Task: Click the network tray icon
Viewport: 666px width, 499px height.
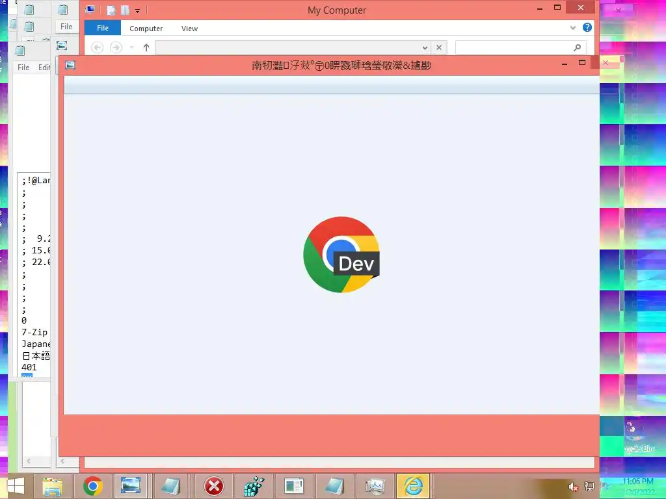Action: click(x=589, y=486)
